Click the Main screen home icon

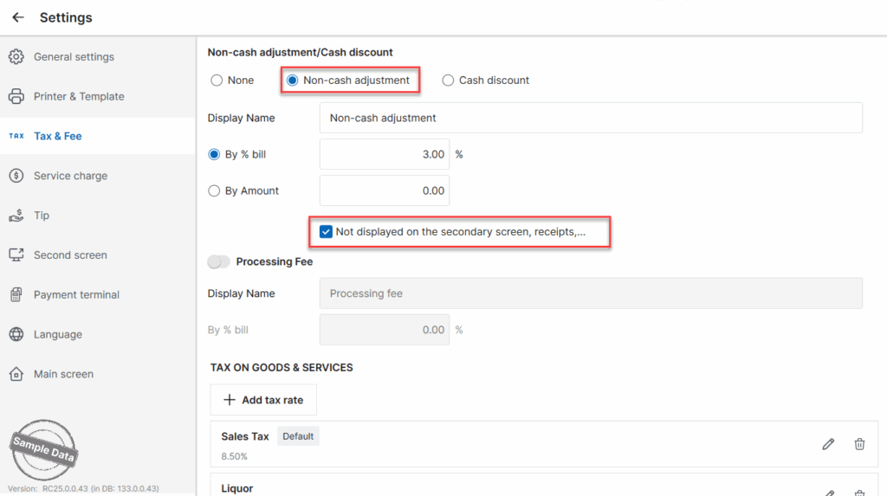[x=16, y=375]
